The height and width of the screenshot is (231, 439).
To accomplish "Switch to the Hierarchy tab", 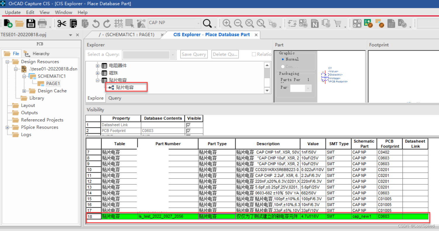I will (41, 54).
